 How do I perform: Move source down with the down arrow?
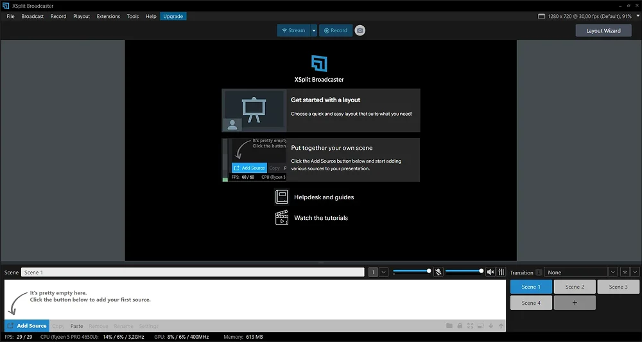(x=491, y=325)
